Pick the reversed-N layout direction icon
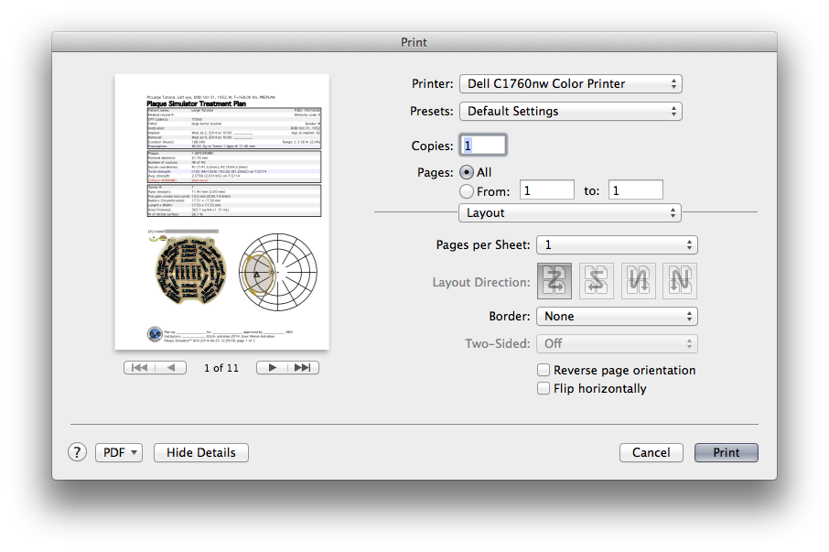829x552 pixels. tap(639, 282)
